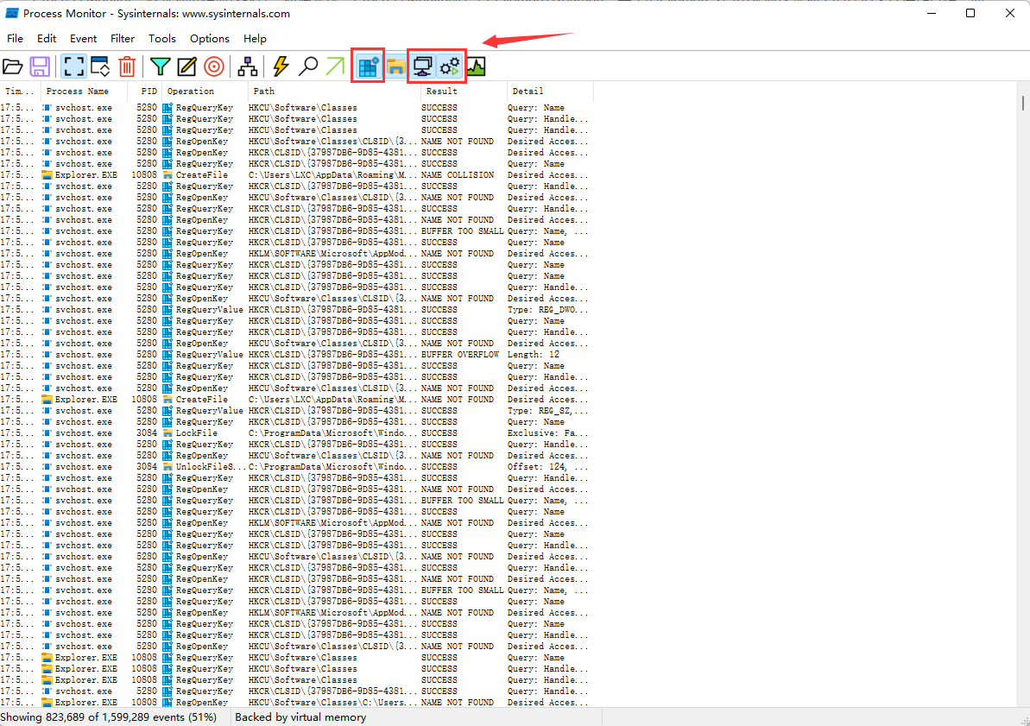Open the Filter menu
This screenshot has width=1030, height=726.
click(123, 39)
